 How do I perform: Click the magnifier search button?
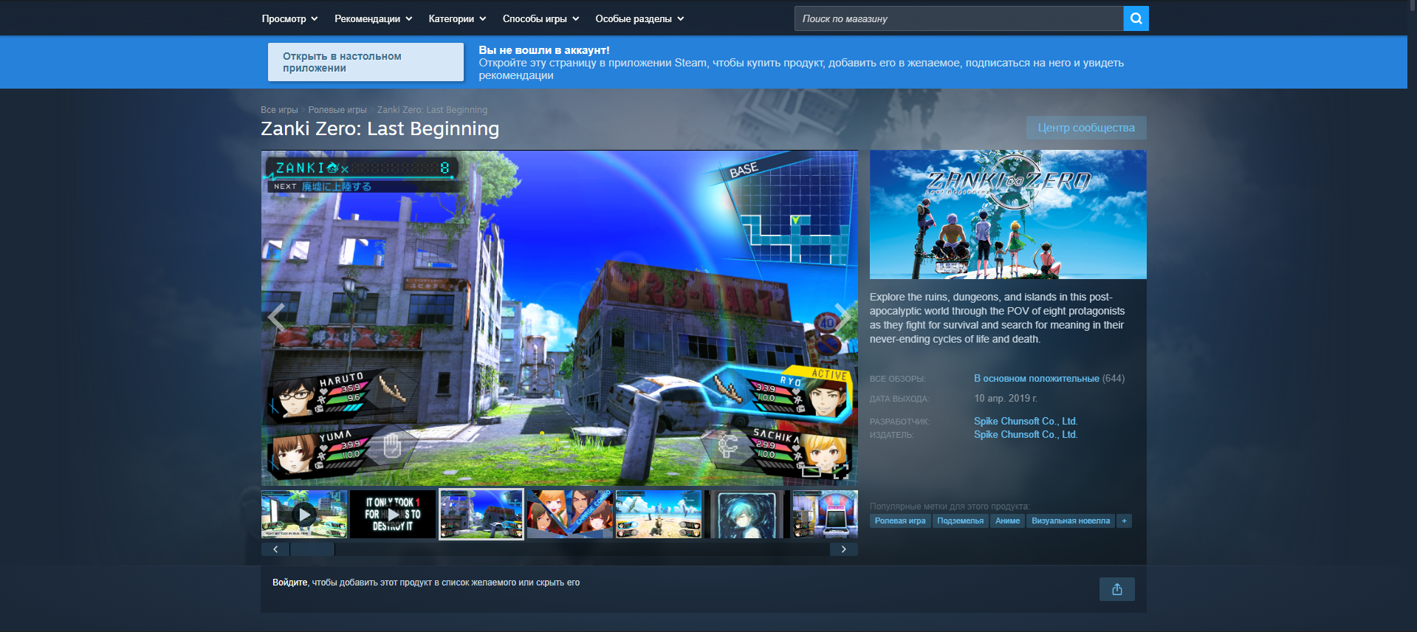pos(1136,18)
